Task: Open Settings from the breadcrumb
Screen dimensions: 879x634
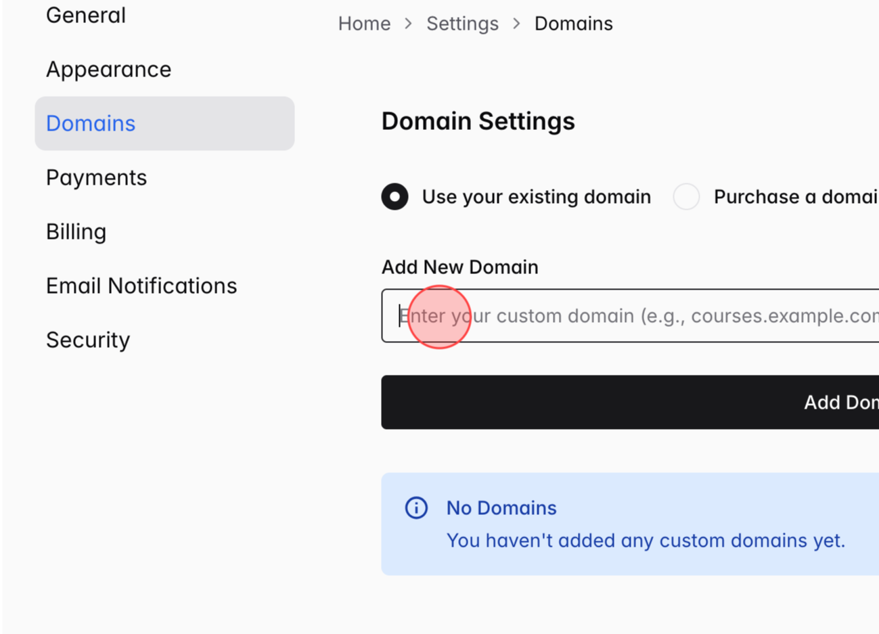Action: pyautogui.click(x=462, y=23)
